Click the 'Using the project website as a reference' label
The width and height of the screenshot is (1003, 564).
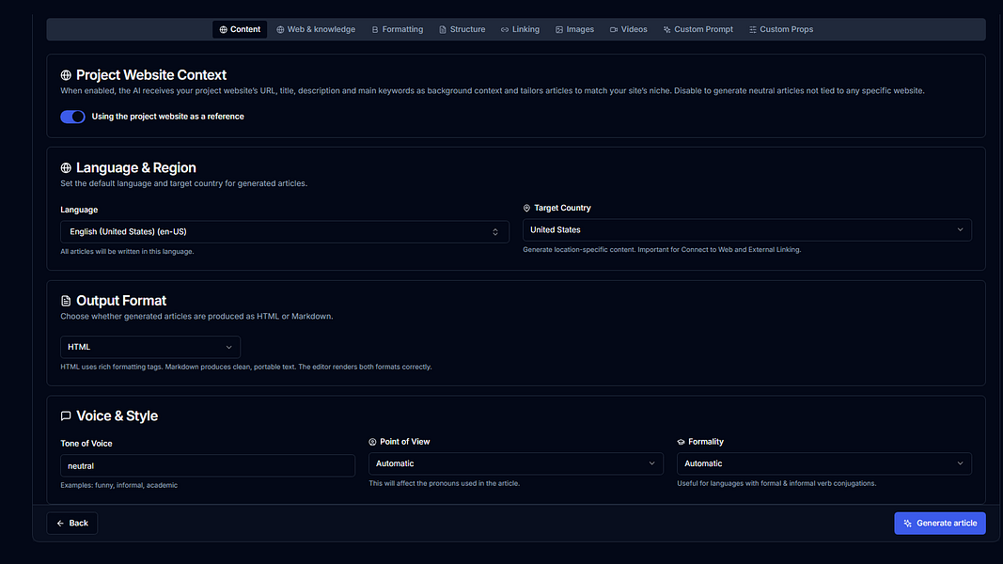point(167,117)
